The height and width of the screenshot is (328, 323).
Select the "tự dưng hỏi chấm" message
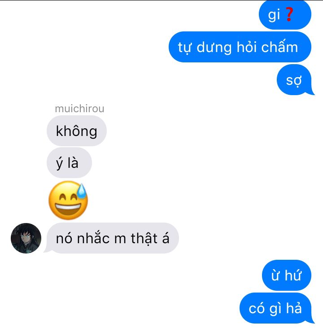point(240,47)
